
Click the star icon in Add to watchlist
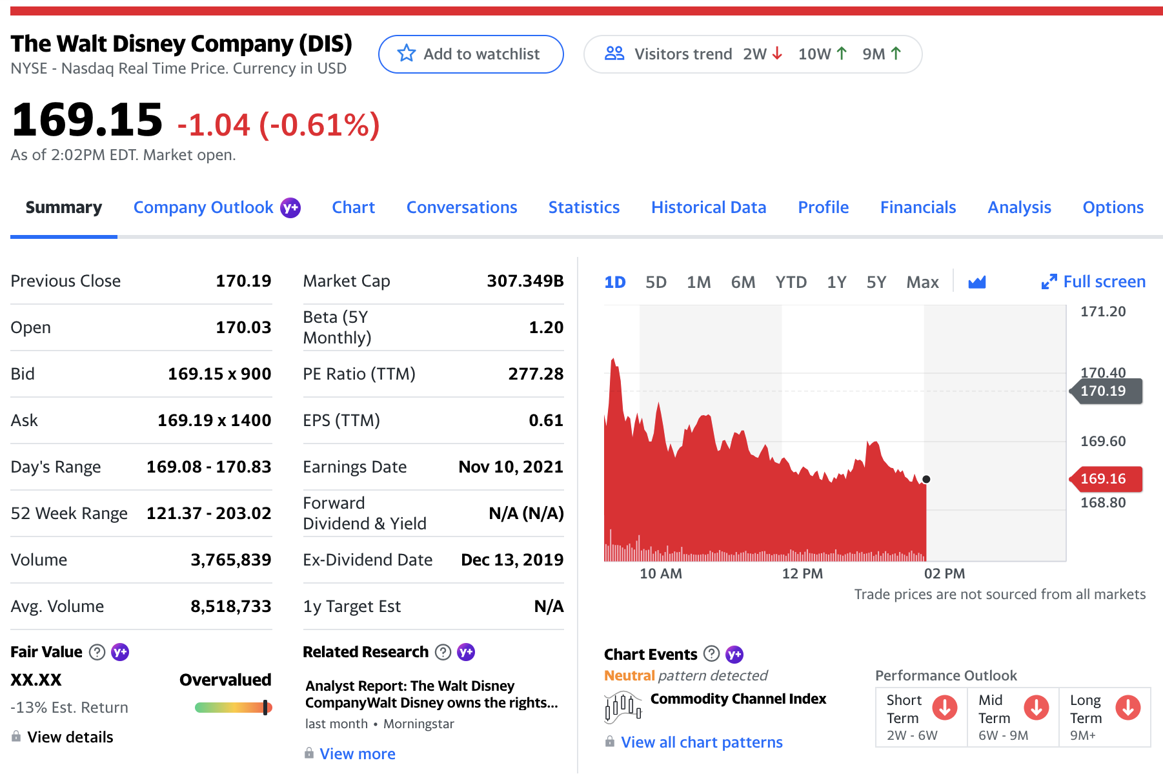[x=406, y=54]
